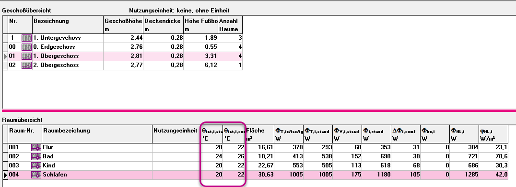Click CAD icon of room Kind
516x187 pixels.
pyautogui.click(x=36, y=165)
